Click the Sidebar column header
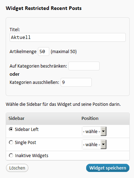This screenshot has width=134, height=178. pyautogui.click(x=16, y=119)
